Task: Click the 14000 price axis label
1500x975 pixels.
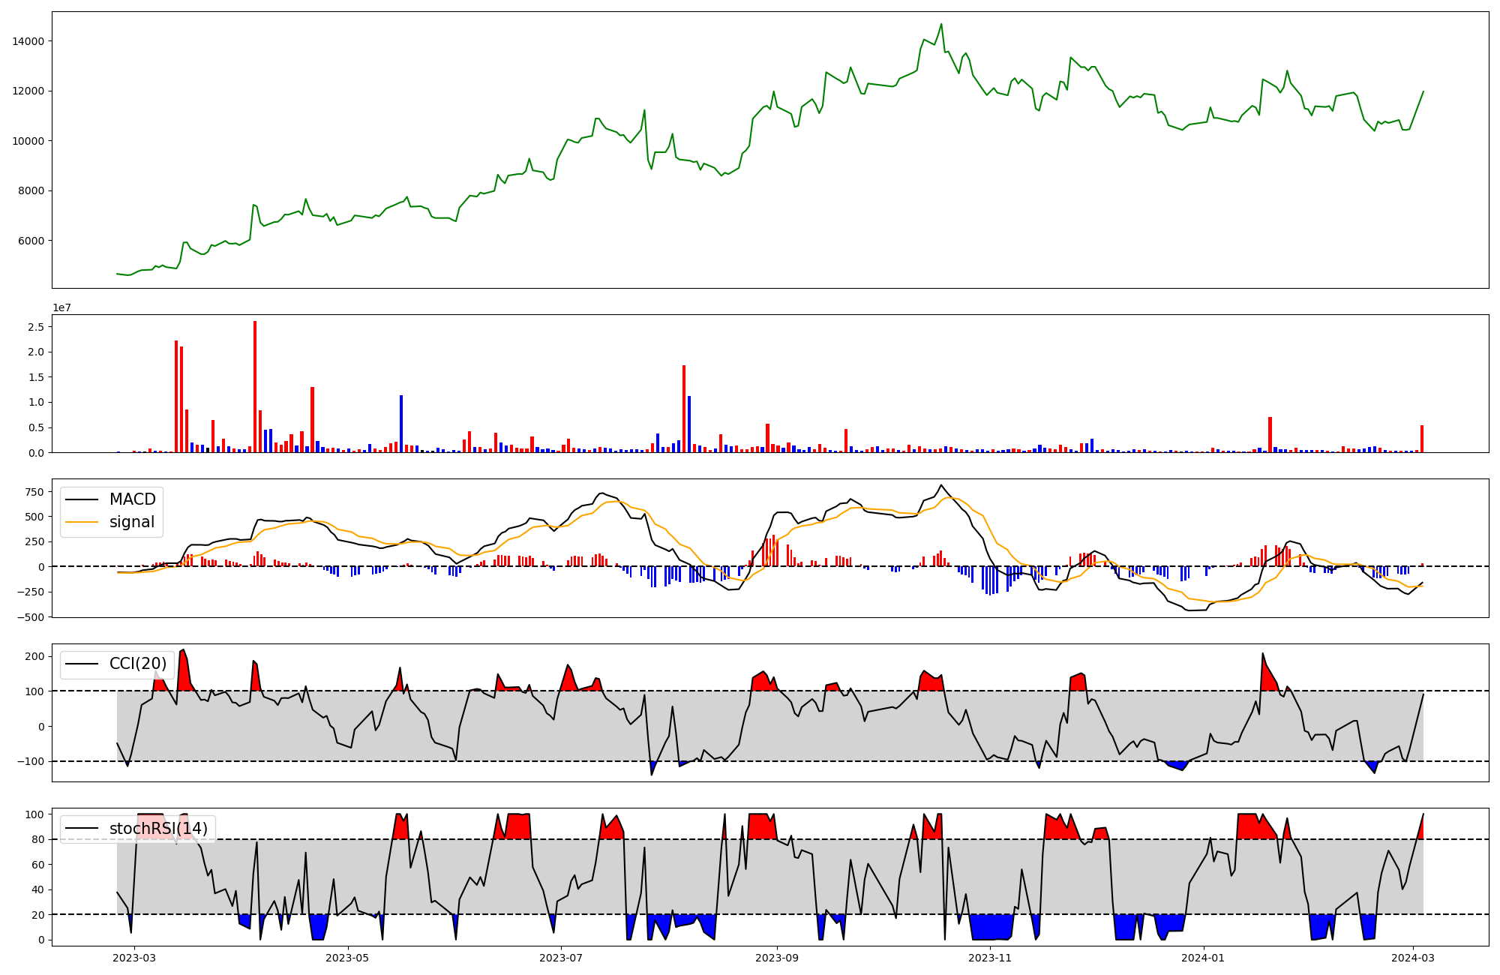Action: click(28, 41)
